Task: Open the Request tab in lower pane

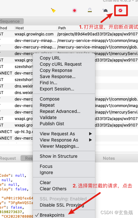Action: click(x=8, y=158)
